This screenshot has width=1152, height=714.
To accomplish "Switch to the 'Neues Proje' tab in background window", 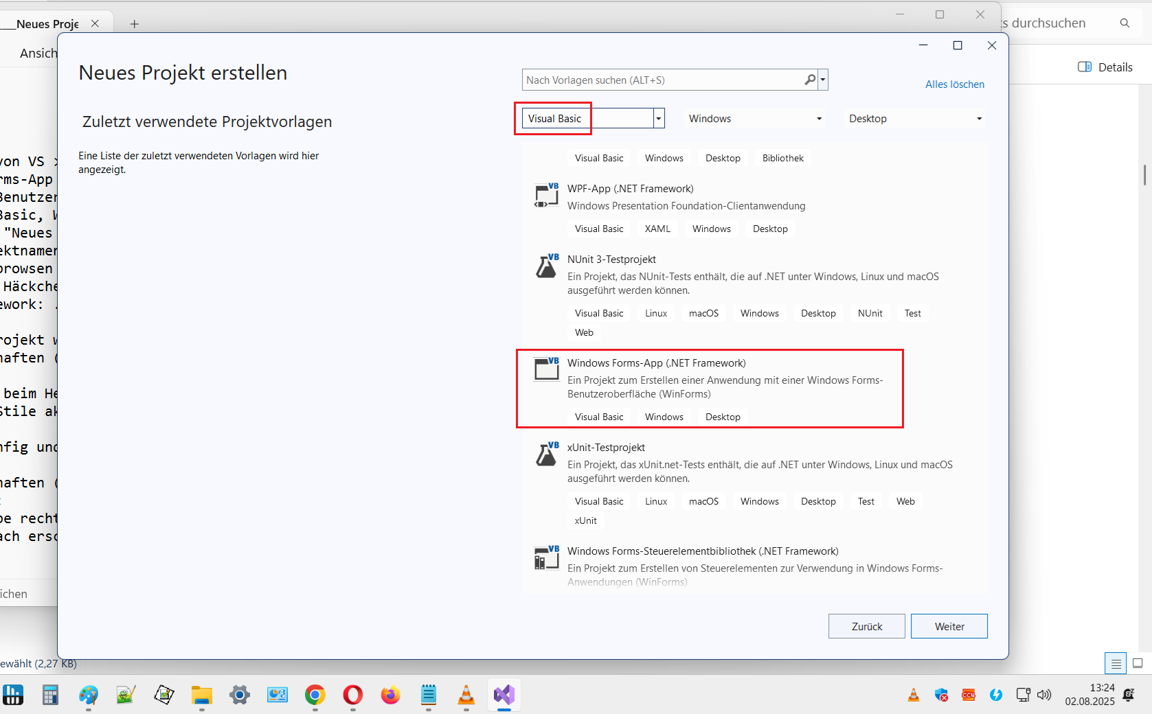I will click(x=47, y=24).
